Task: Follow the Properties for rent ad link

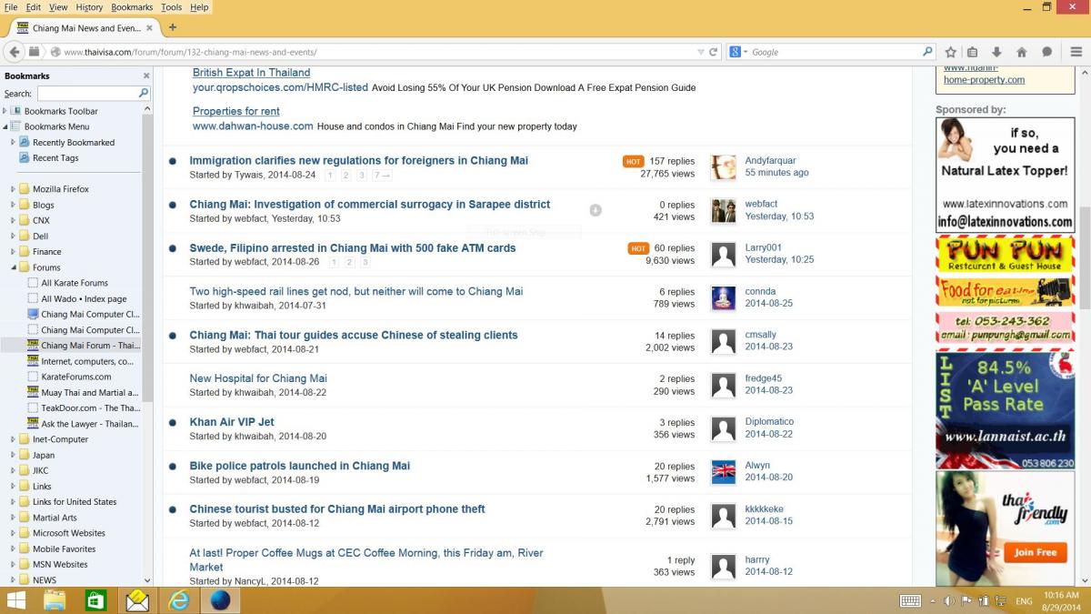Action: pyautogui.click(x=236, y=111)
